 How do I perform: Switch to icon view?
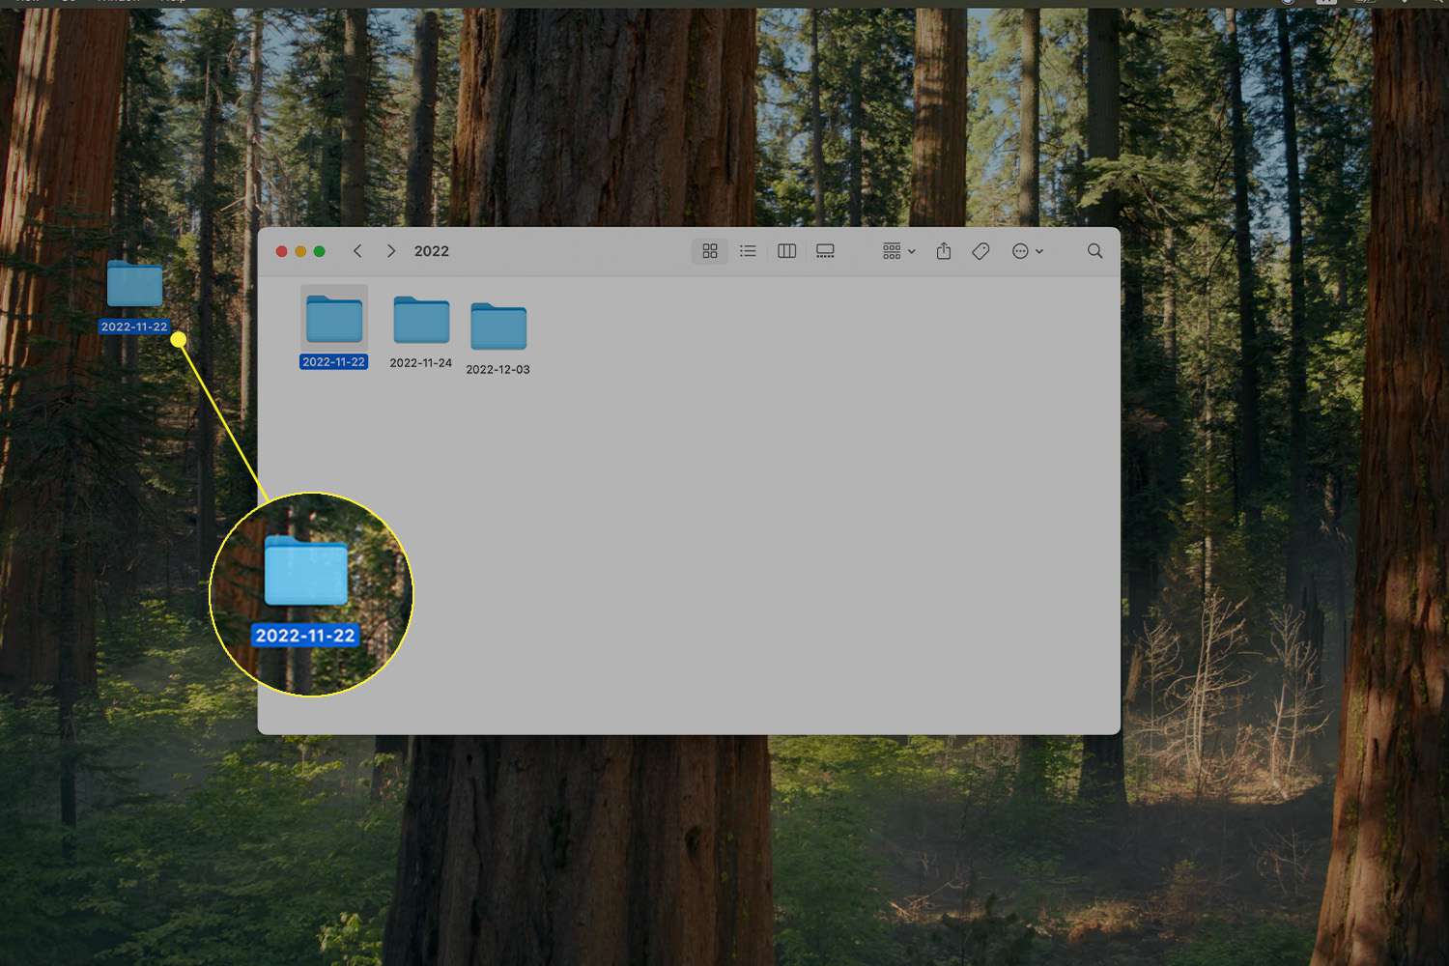pos(710,251)
